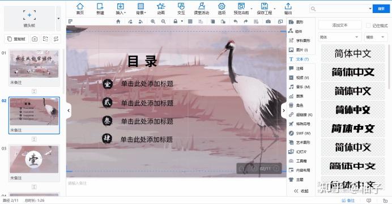Click the lock icon in canvas toolbar
392x204 pixels.
click(176, 22)
